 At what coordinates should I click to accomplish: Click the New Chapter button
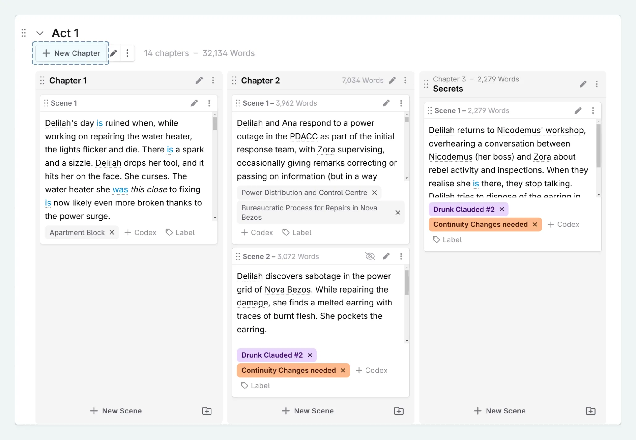pyautogui.click(x=71, y=53)
